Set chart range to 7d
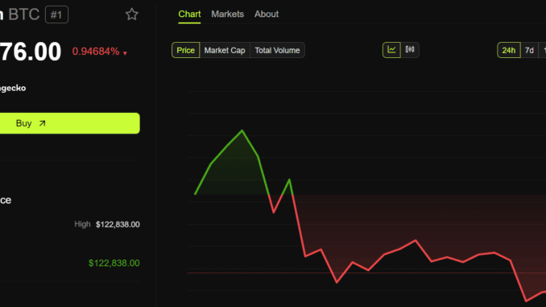 [x=529, y=50]
